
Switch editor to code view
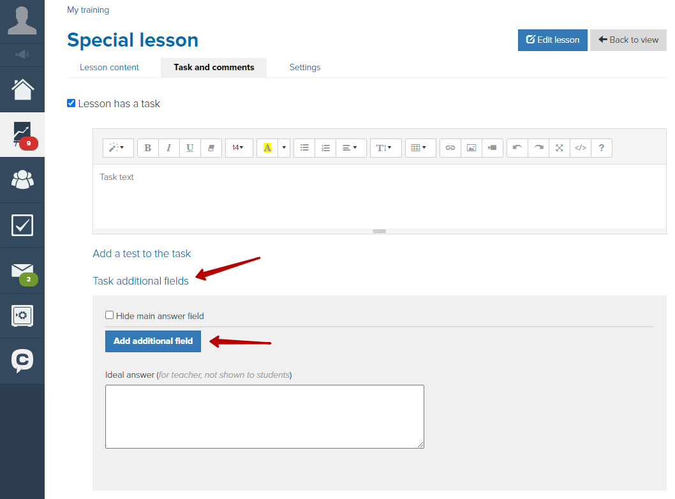point(581,148)
